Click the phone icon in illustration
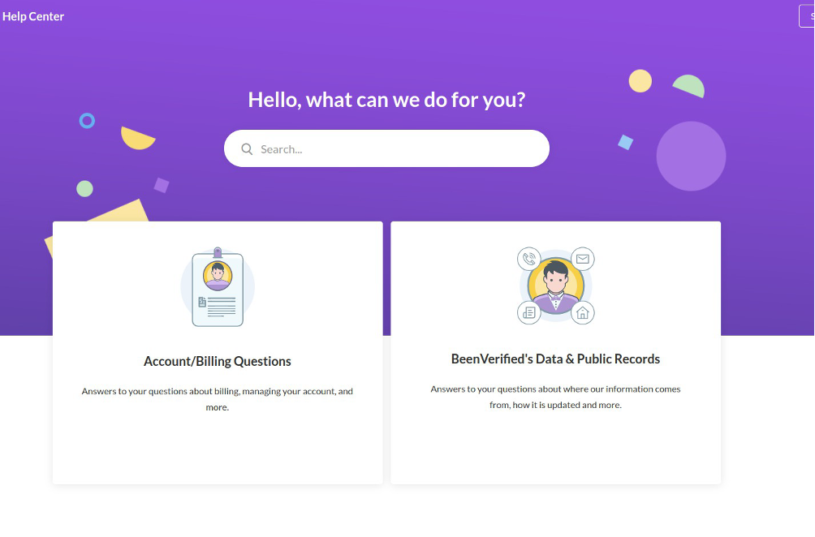815x537 pixels. [x=529, y=259]
